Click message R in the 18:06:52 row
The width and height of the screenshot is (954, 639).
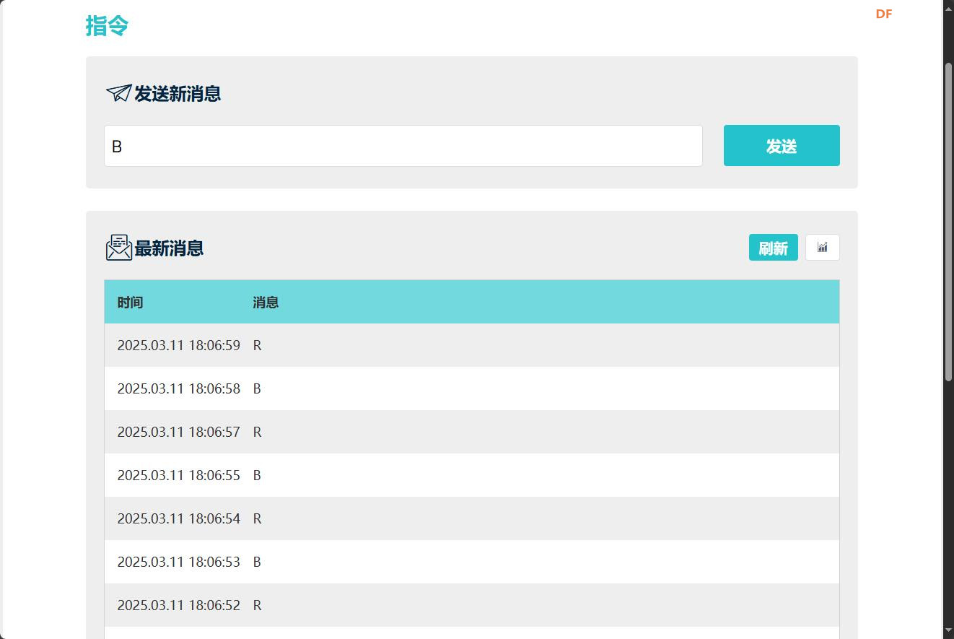coord(257,605)
